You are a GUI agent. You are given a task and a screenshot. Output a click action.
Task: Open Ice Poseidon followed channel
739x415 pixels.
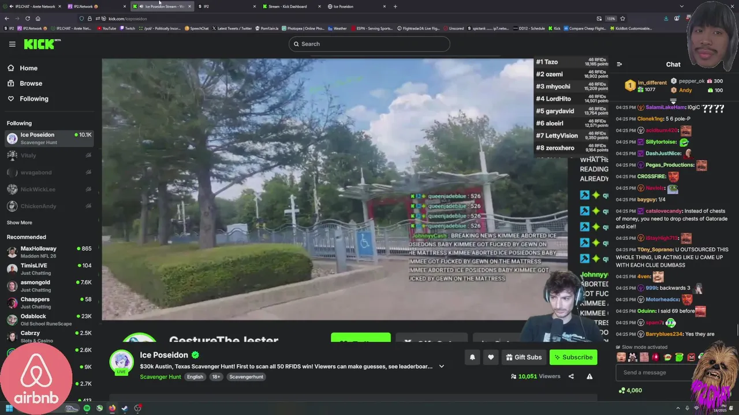click(49, 138)
